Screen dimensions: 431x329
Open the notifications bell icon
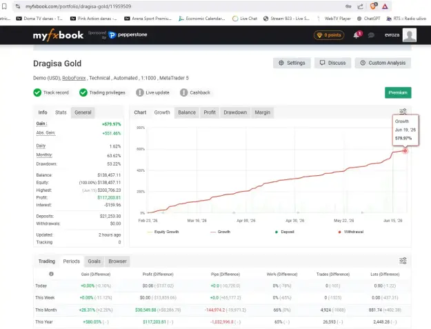click(357, 35)
